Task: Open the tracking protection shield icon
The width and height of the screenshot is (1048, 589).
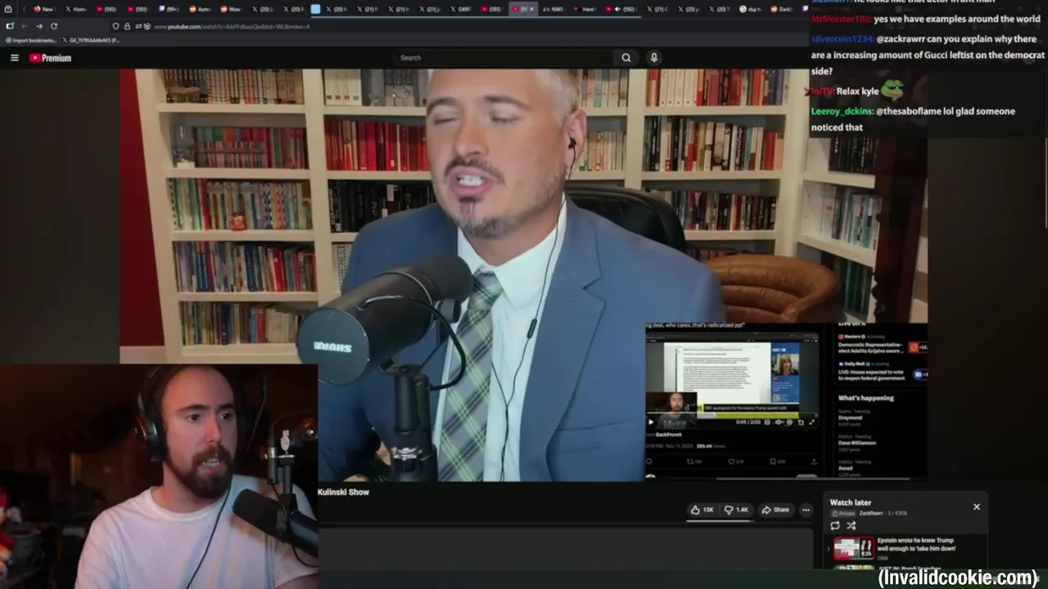Action: click(115, 26)
